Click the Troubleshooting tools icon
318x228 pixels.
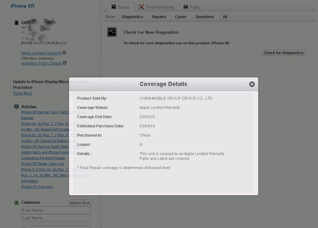pos(141,7)
